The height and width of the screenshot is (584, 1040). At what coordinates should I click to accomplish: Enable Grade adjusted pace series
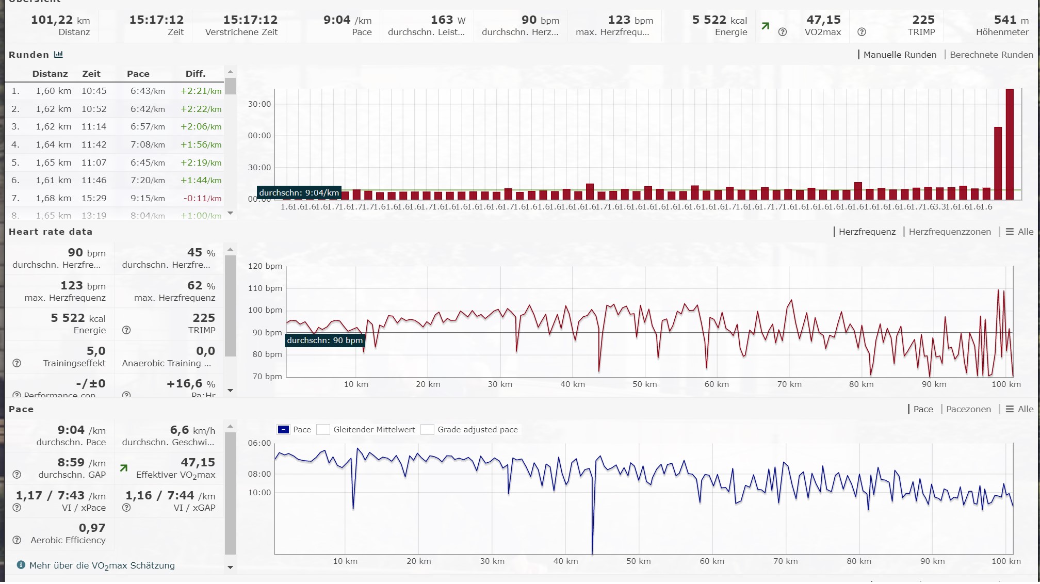(x=427, y=430)
